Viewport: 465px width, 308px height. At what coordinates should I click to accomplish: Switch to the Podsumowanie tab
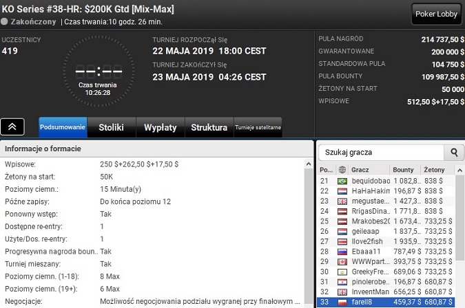pyautogui.click(x=63, y=127)
